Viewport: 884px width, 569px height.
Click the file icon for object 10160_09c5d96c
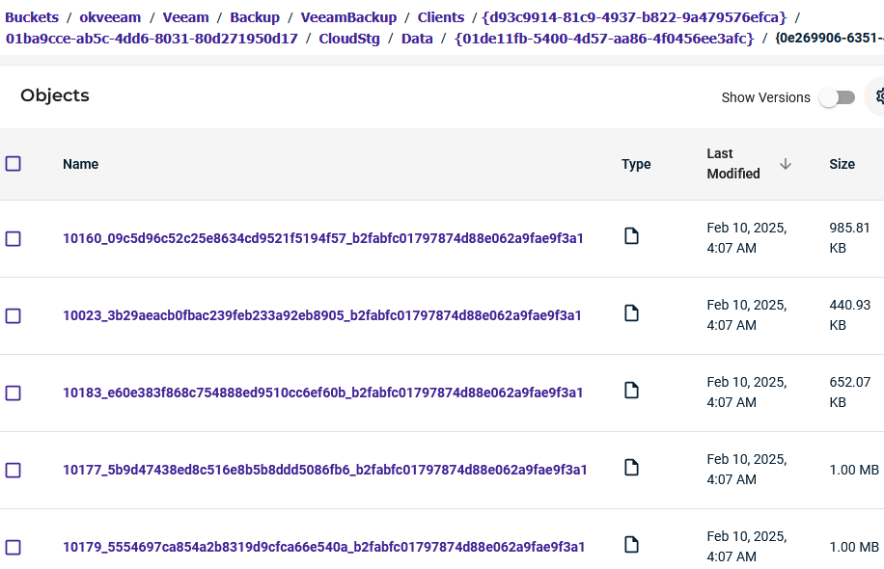click(631, 236)
